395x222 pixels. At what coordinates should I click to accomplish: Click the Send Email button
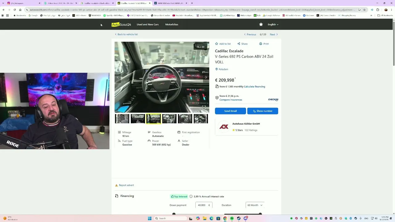coord(231,111)
